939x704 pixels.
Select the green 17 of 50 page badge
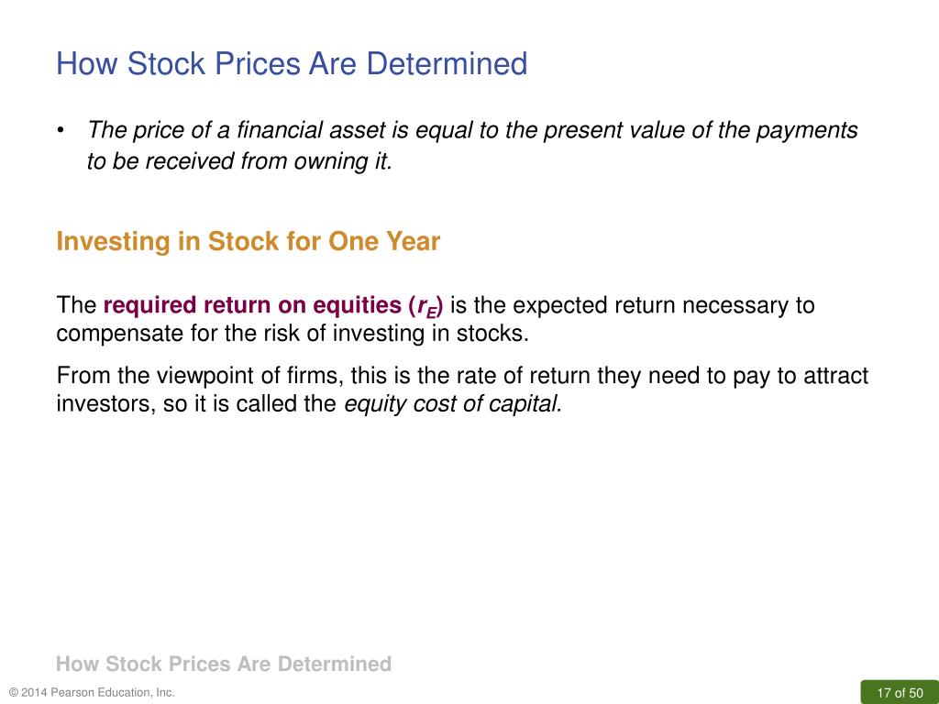tap(900, 692)
